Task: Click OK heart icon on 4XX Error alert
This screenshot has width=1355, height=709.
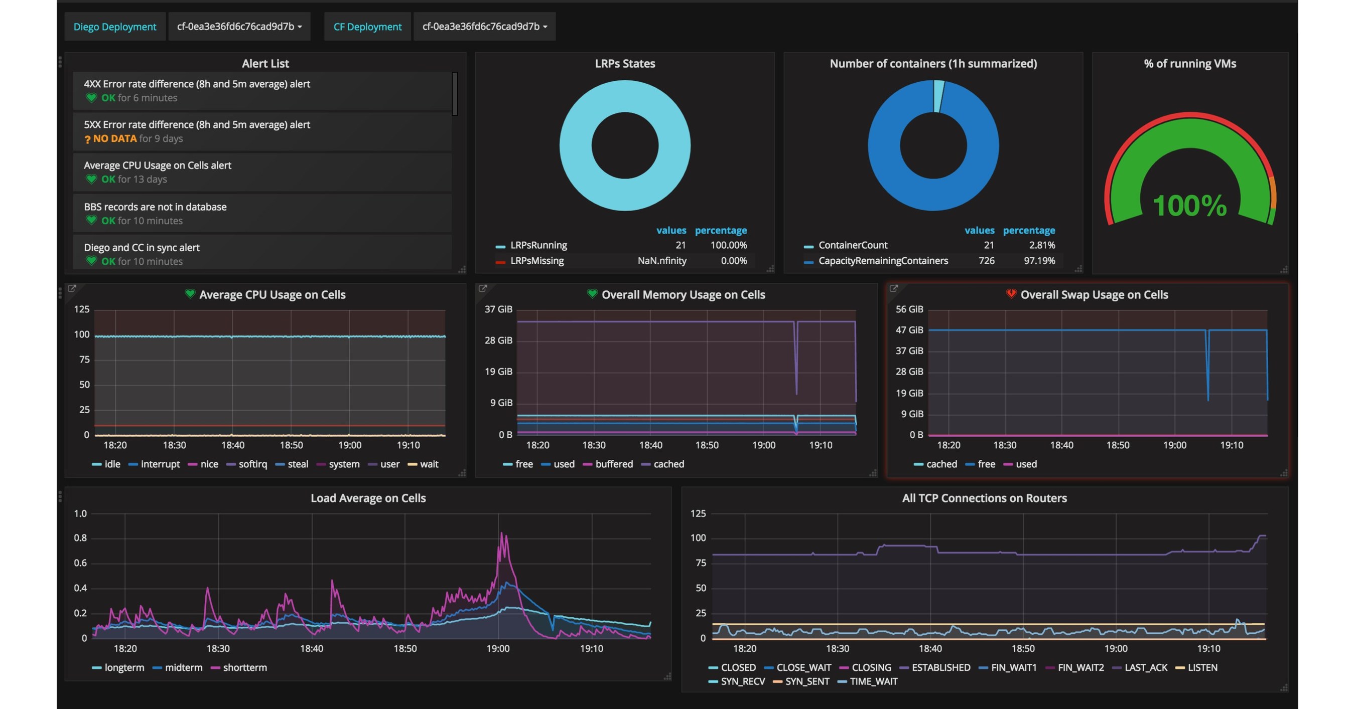Action: point(91,98)
